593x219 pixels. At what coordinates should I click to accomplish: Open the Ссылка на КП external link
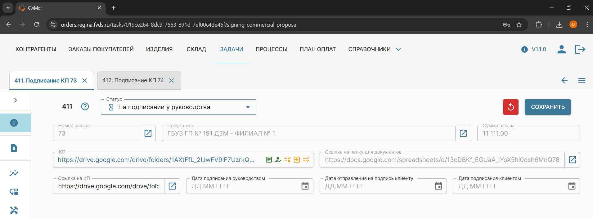pyautogui.click(x=172, y=186)
